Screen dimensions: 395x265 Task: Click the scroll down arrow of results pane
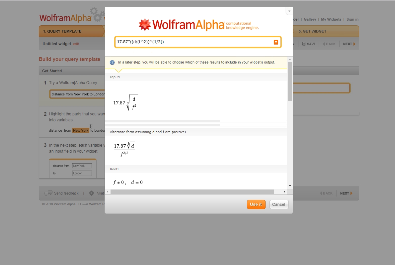click(290, 186)
